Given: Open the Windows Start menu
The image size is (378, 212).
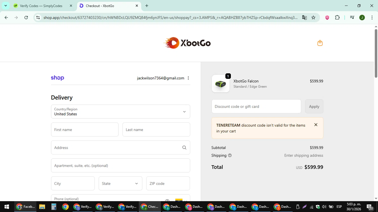Looking at the screenshot, I should 7,207.
